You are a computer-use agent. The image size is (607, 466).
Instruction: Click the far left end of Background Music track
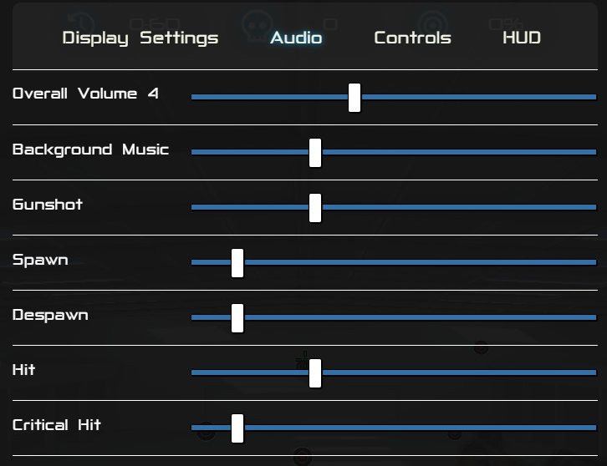(x=195, y=153)
